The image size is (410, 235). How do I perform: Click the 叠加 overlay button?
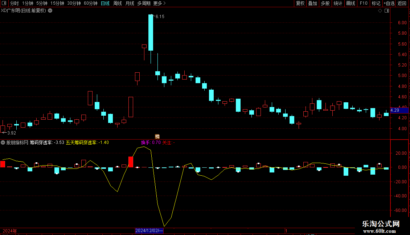coord(312,3)
